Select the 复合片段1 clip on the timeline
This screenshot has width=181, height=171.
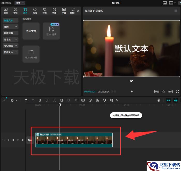74,140
